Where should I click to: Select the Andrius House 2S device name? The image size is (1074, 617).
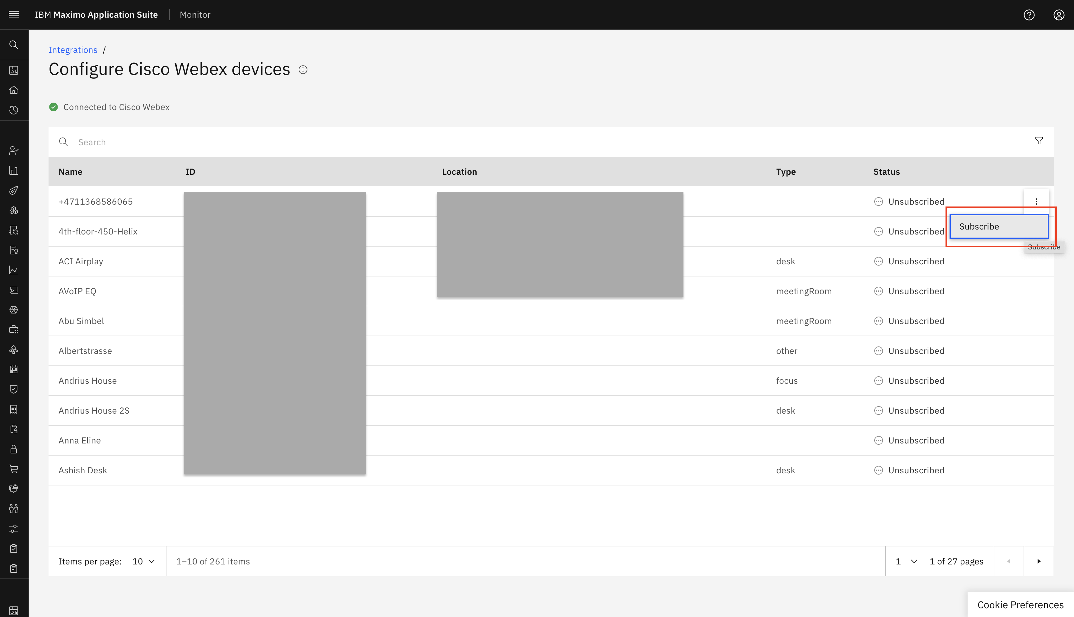coord(94,411)
